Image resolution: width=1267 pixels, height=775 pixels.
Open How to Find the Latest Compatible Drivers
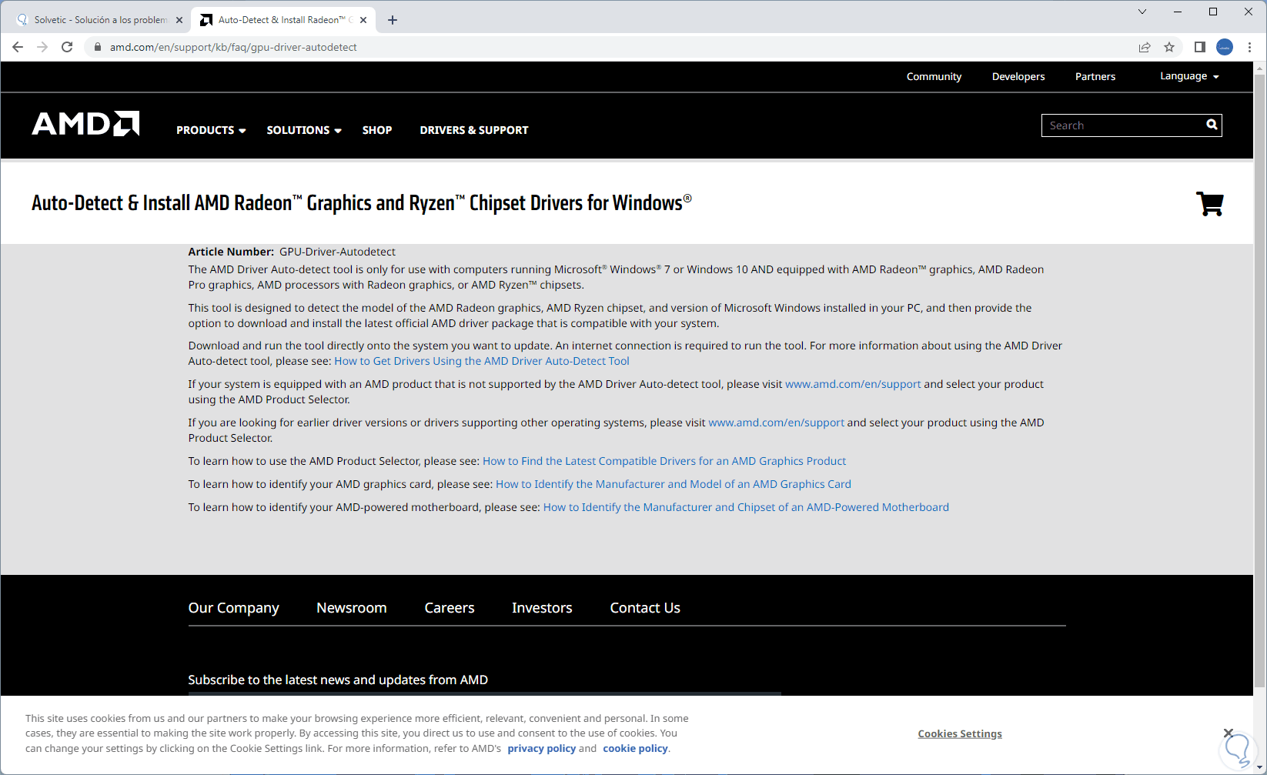click(664, 461)
